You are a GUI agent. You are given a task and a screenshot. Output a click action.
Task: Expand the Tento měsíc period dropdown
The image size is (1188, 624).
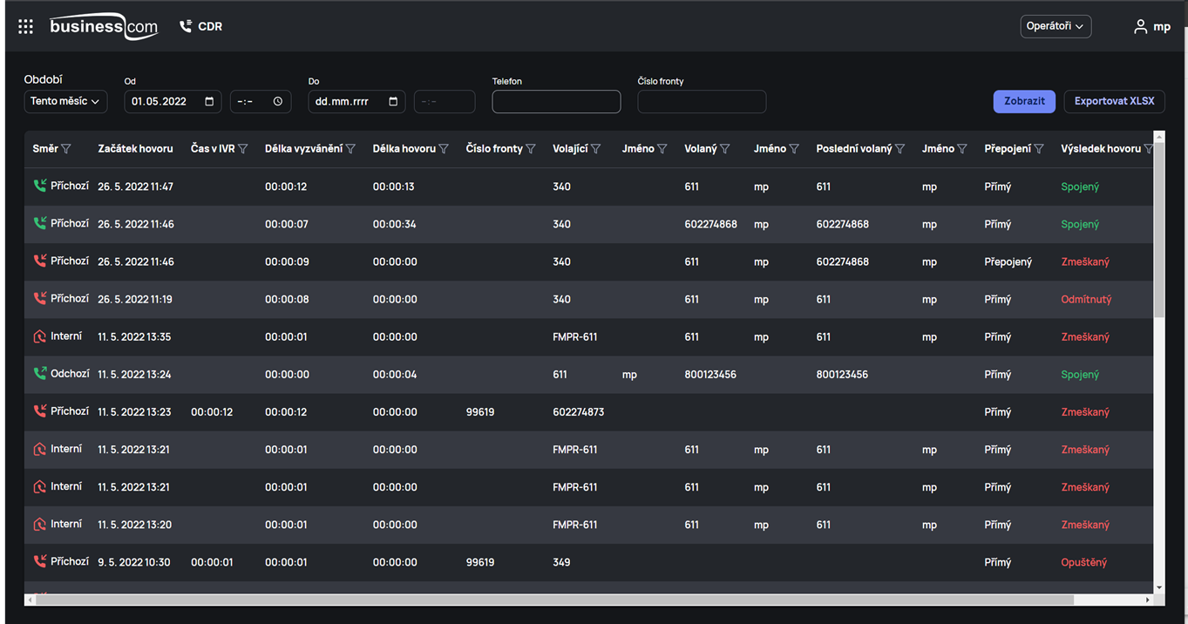65,102
